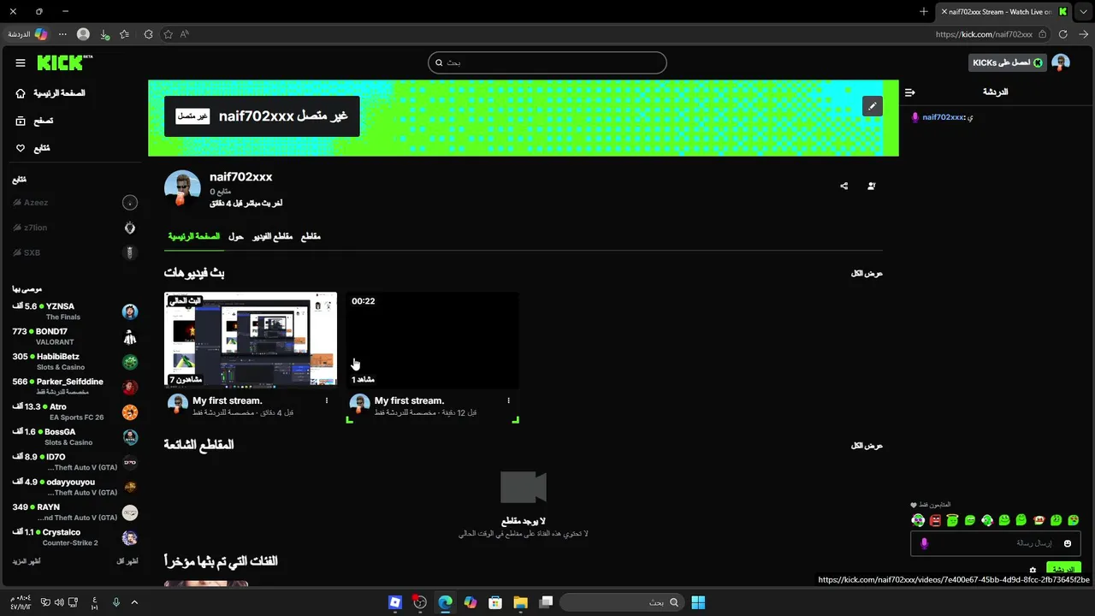Click the share icon on channel header

[x=844, y=186]
